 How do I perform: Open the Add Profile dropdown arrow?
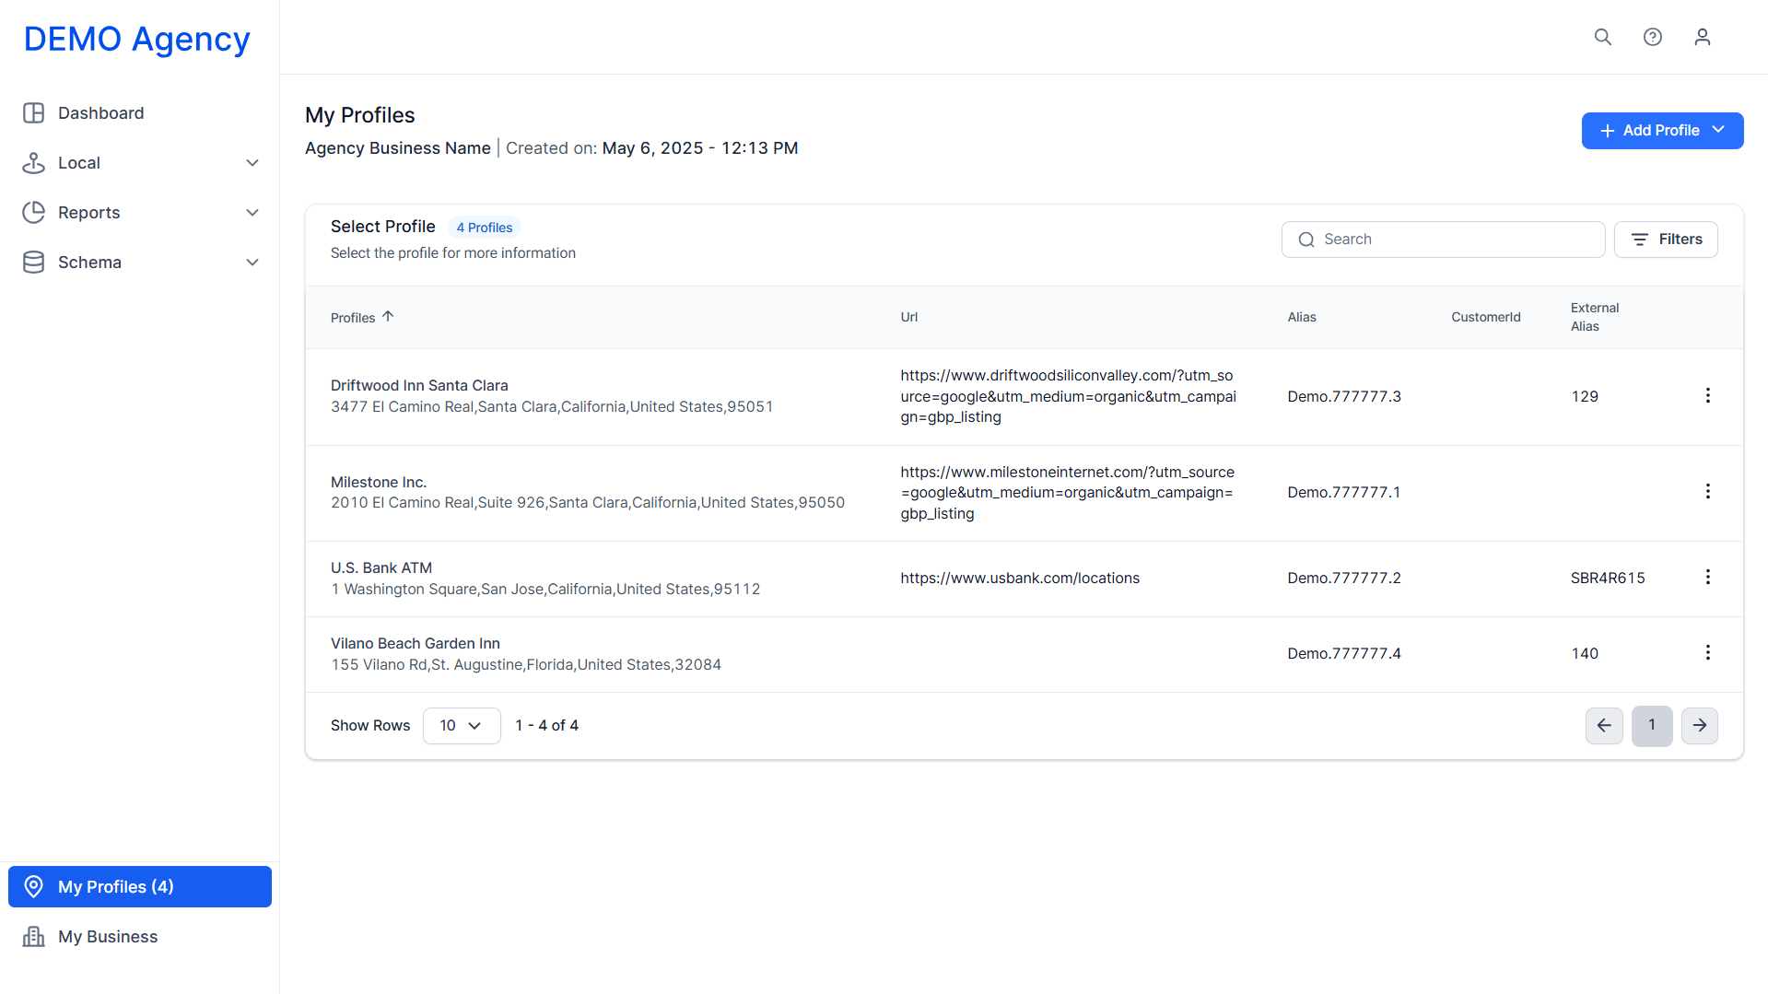coord(1718,130)
